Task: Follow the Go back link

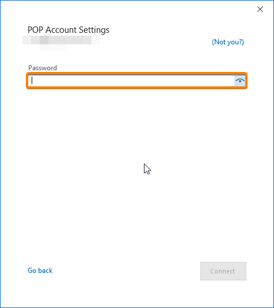Action: tap(40, 271)
